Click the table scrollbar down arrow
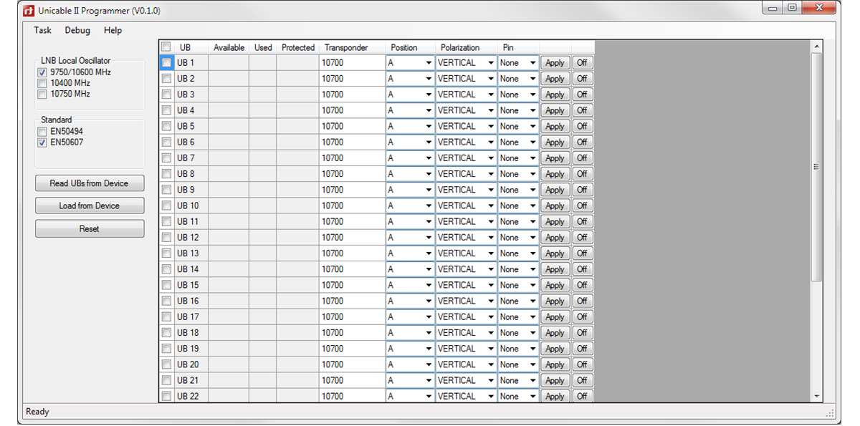 [x=816, y=396]
